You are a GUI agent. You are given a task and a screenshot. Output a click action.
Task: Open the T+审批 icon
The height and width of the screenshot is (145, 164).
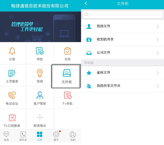(x=68, y=95)
